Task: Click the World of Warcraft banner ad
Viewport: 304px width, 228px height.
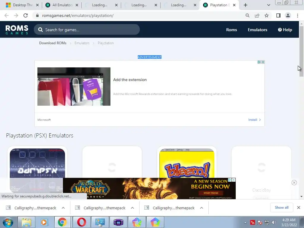Action: click(149, 189)
